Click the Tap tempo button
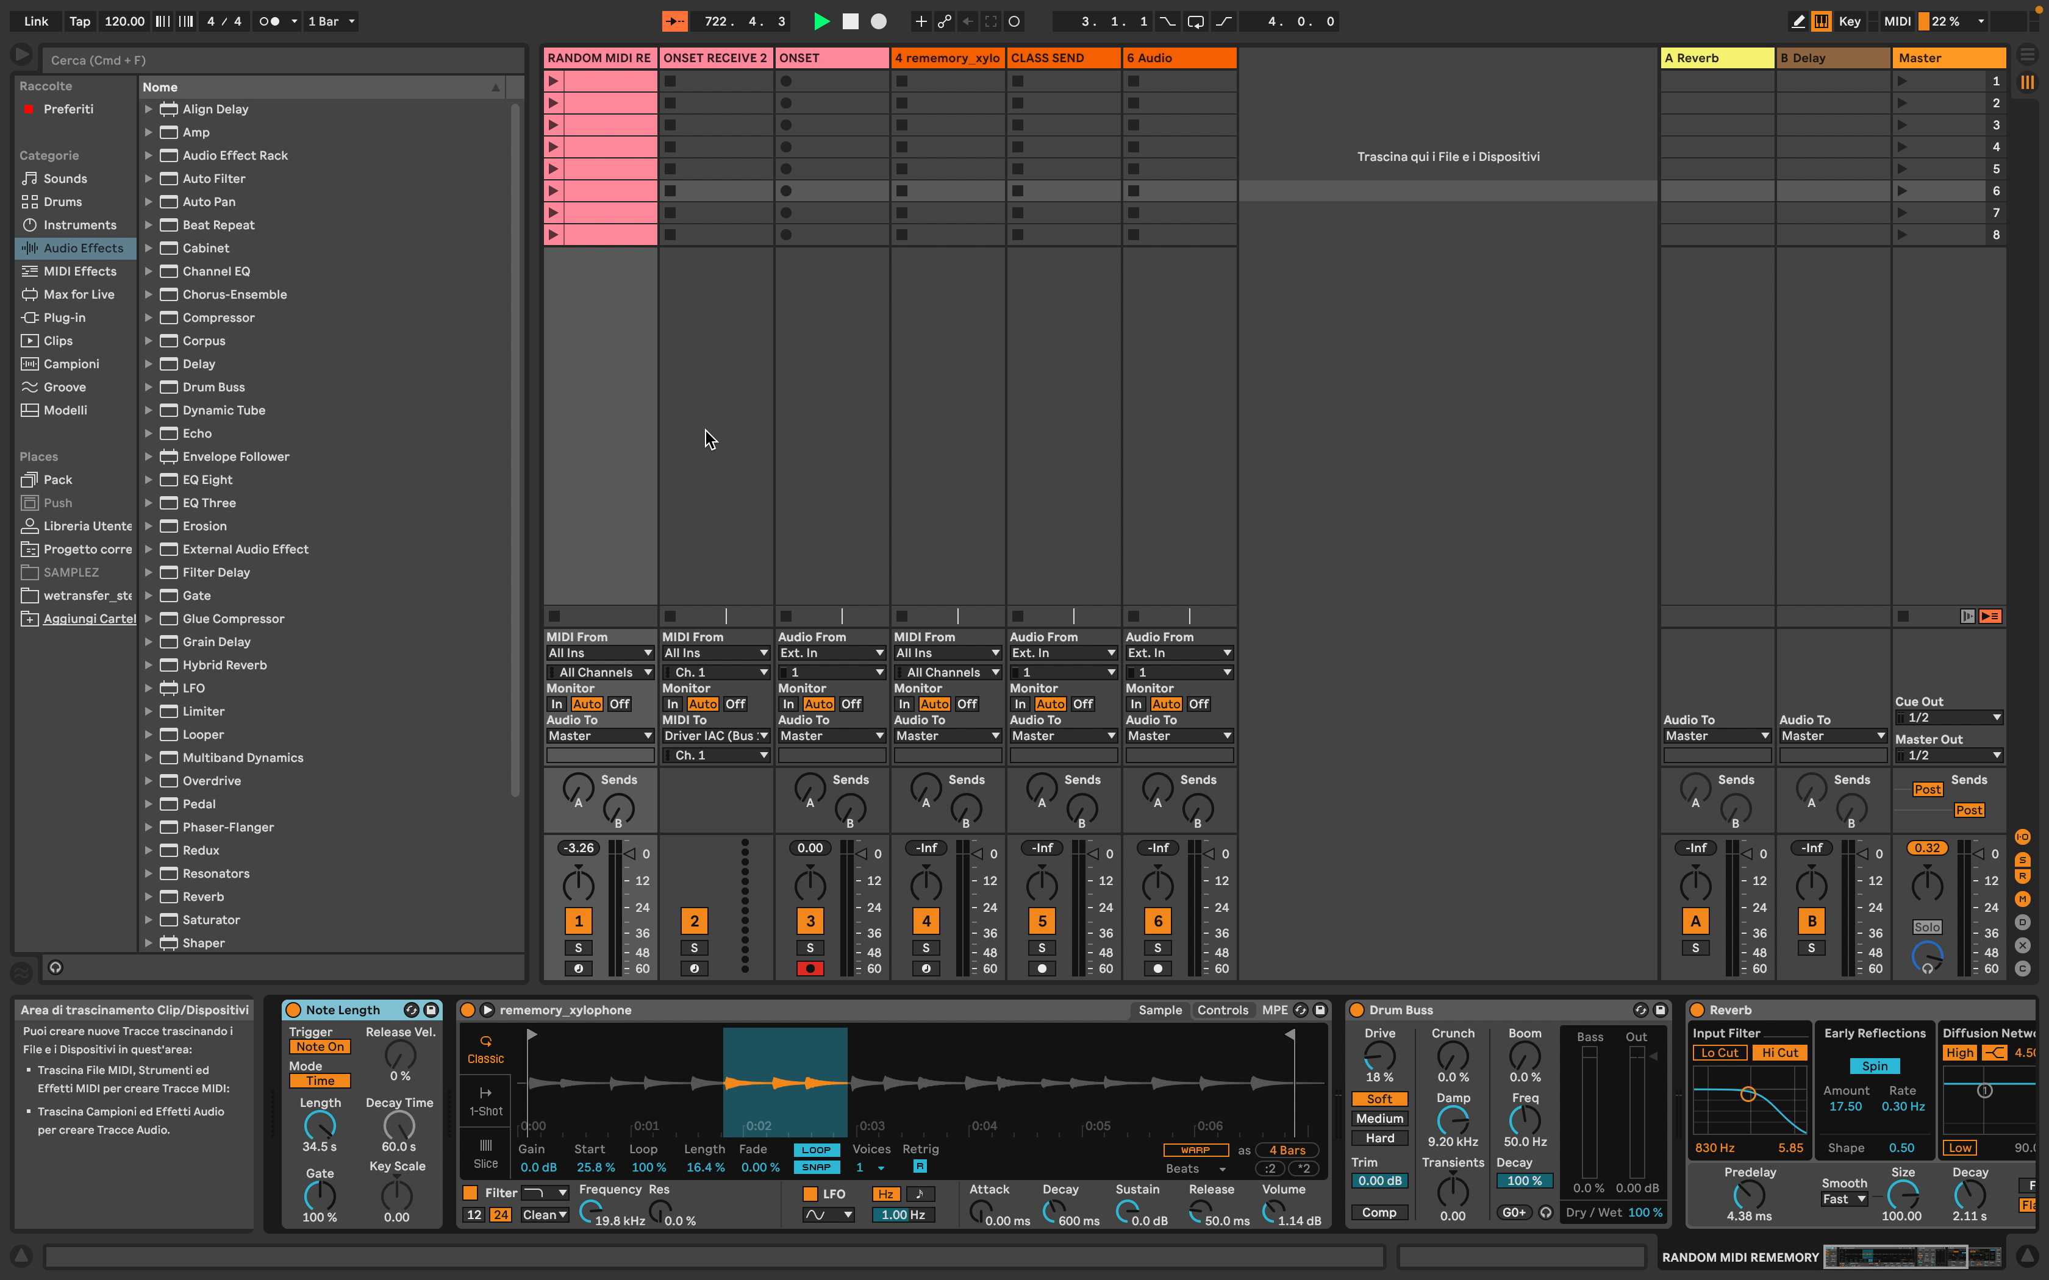This screenshot has width=2049, height=1280. click(x=80, y=21)
